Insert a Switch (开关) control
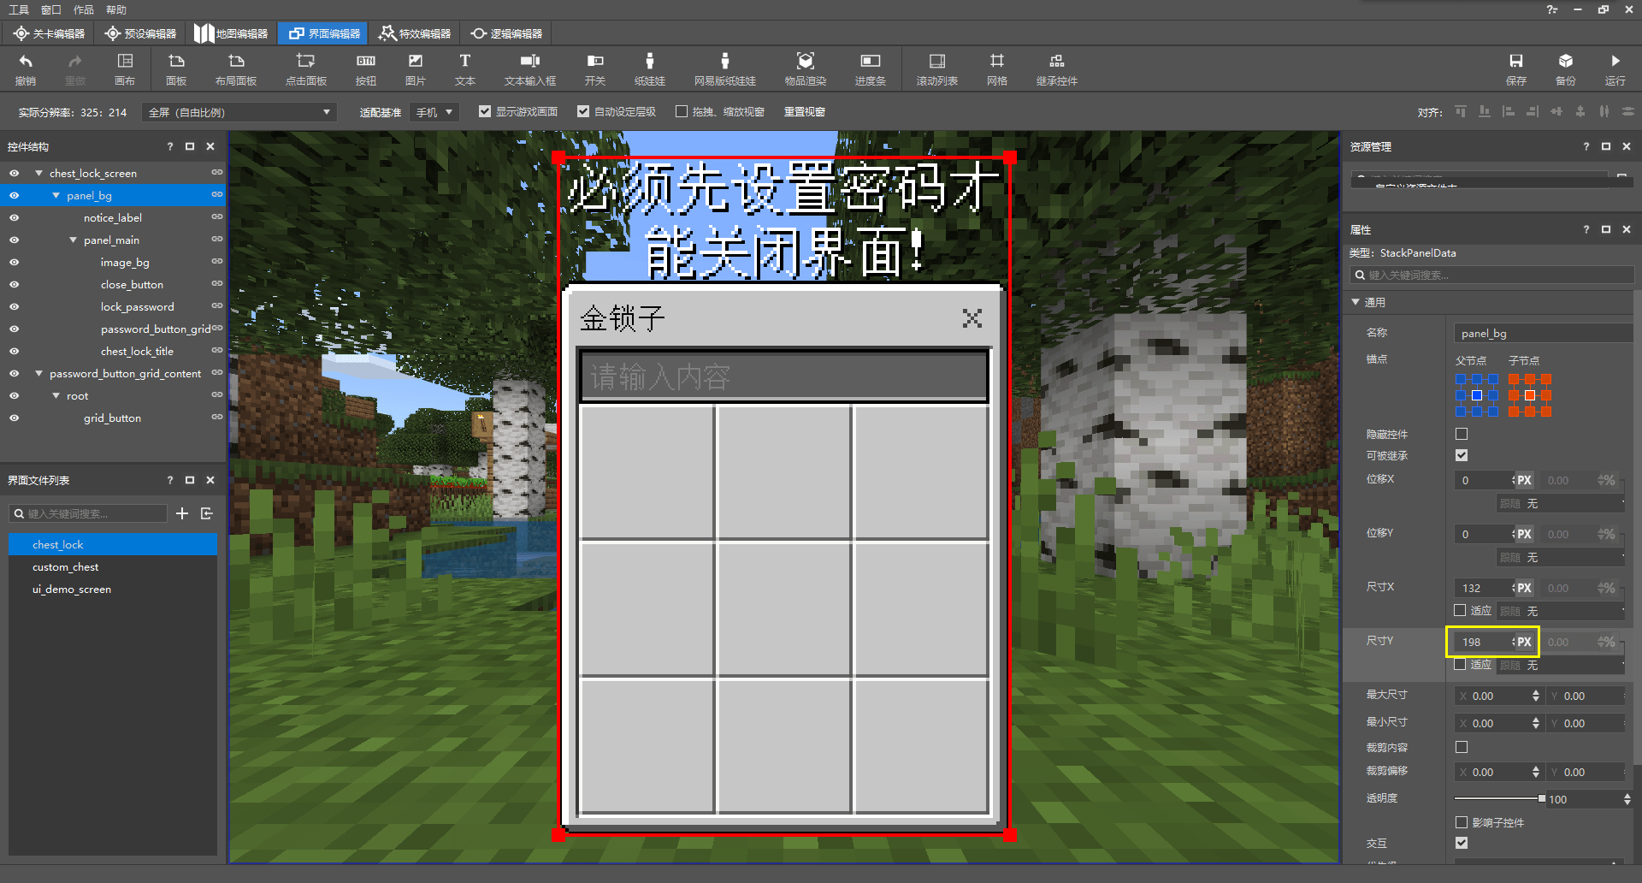 coord(595,68)
